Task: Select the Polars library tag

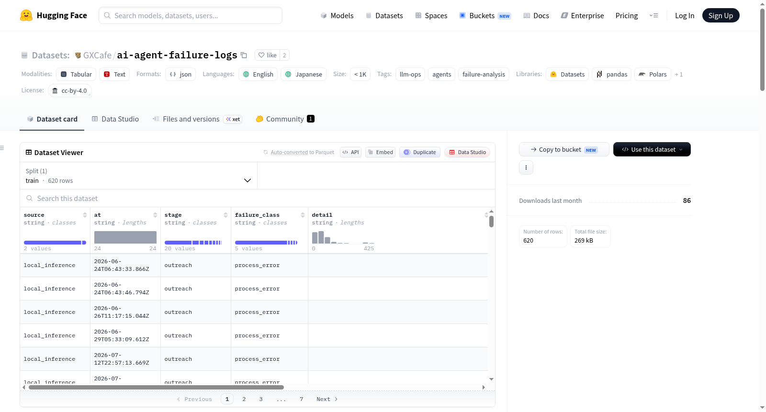Action: tap(653, 74)
